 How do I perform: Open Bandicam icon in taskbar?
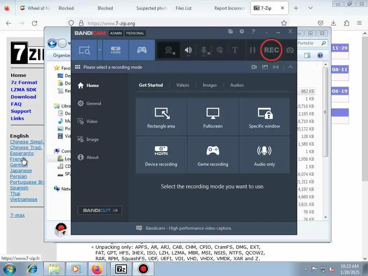[143, 269]
